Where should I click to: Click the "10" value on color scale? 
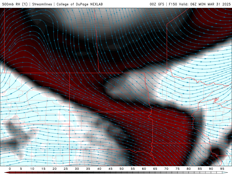32,169
